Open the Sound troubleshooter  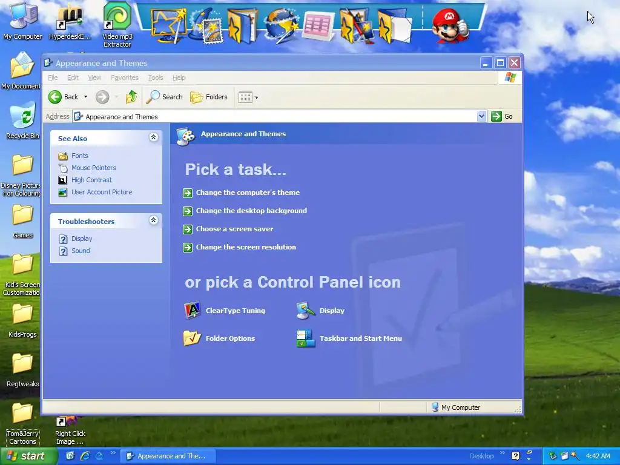tap(81, 251)
